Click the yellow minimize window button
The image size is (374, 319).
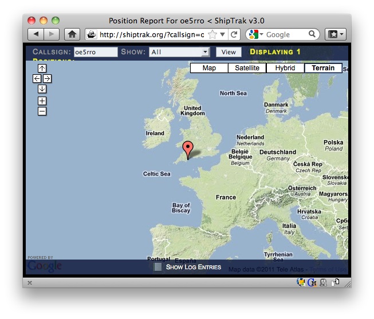click(x=44, y=21)
